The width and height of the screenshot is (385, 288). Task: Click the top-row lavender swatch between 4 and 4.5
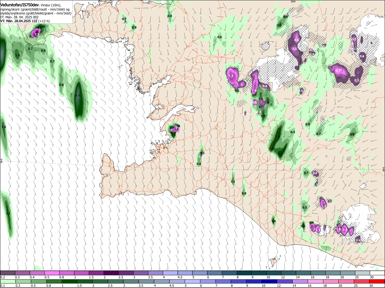(x=171, y=273)
